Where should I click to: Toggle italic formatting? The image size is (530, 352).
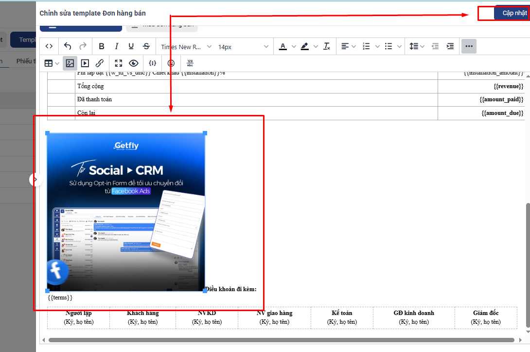[x=116, y=46]
